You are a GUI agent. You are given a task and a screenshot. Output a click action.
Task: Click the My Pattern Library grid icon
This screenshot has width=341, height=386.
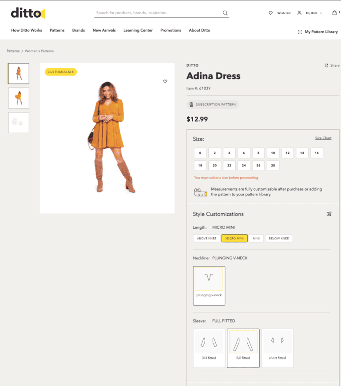coord(300,32)
